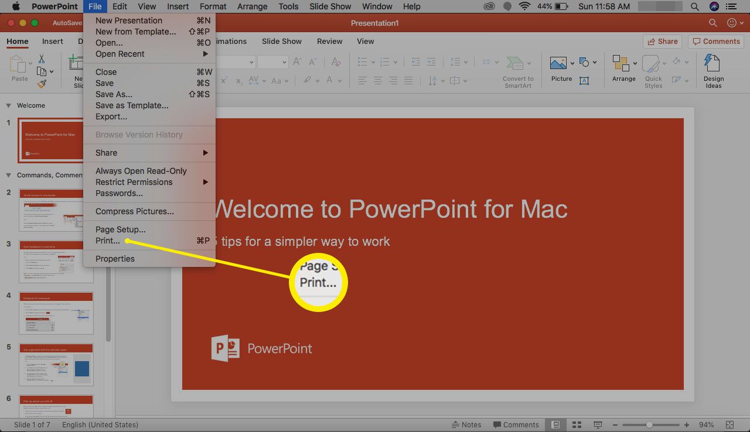Select Save As... menu entry
This screenshot has height=432, width=750.
[x=149, y=94]
